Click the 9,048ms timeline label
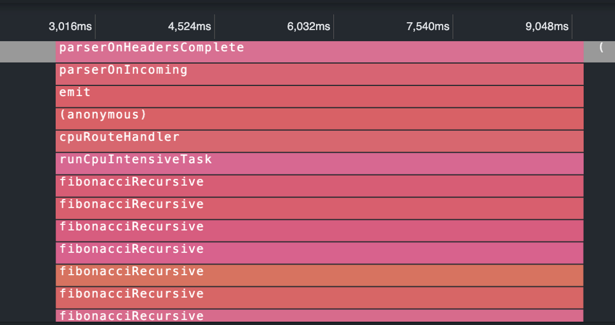Viewport: 615px width, 325px height. [x=547, y=26]
